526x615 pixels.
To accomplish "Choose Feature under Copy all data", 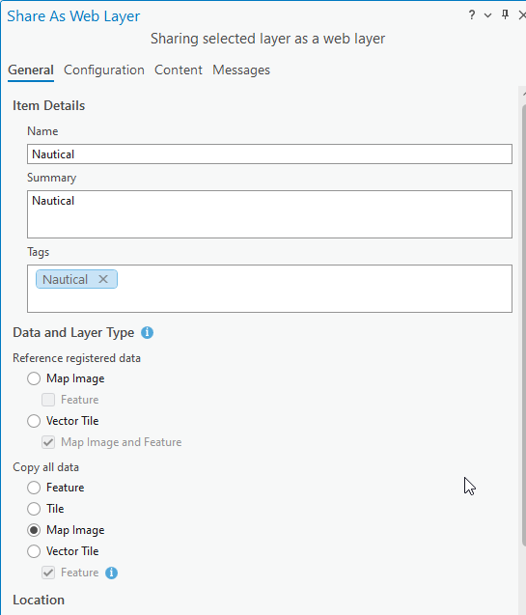I will (x=34, y=488).
